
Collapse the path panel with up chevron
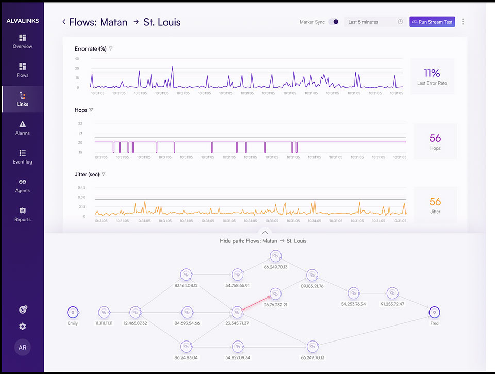(x=264, y=233)
